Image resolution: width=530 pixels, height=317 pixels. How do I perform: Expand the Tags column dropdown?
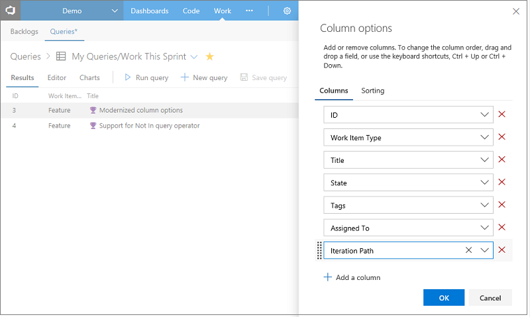[x=484, y=205]
